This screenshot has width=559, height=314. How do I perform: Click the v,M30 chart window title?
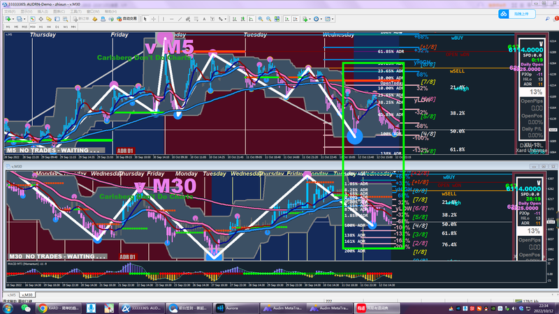coord(17,166)
